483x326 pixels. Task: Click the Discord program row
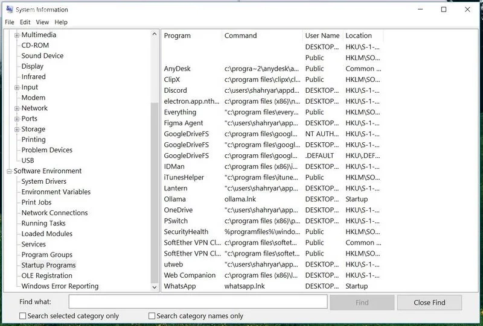272,90
